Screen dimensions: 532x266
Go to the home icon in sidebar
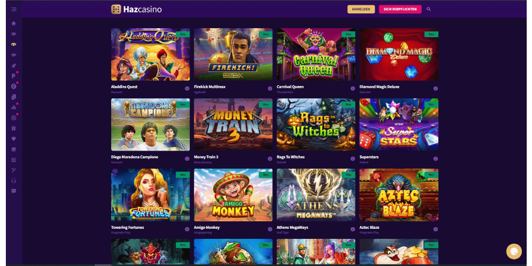14,23
